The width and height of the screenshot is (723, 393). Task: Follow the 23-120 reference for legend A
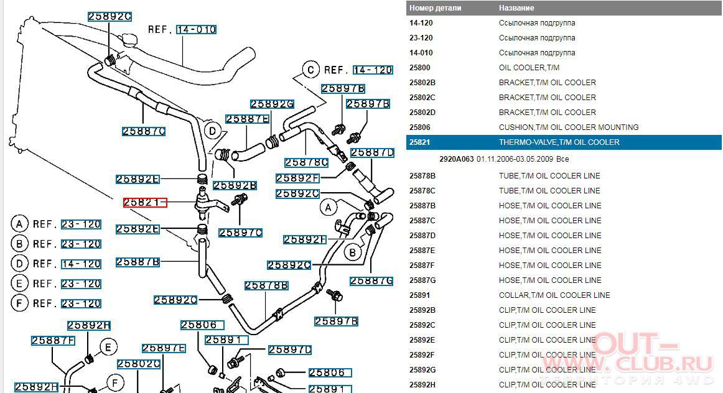pos(81,224)
